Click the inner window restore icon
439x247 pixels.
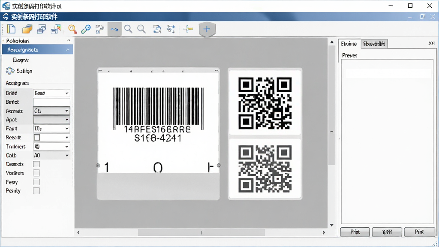click(422, 17)
